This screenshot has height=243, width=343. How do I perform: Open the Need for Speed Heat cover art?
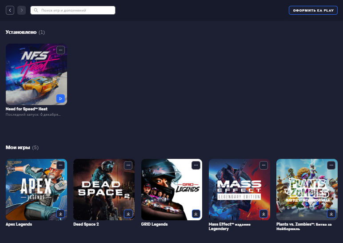[x=36, y=74]
